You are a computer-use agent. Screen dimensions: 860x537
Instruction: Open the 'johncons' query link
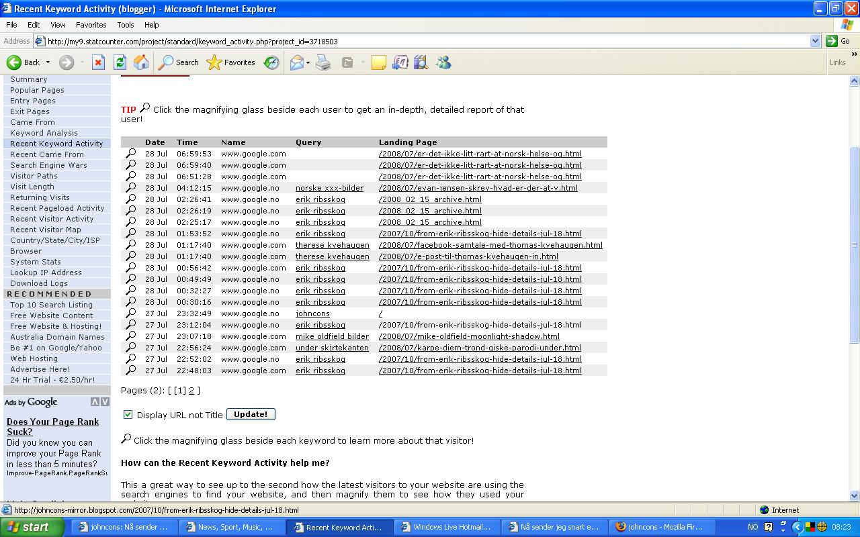[x=312, y=313]
